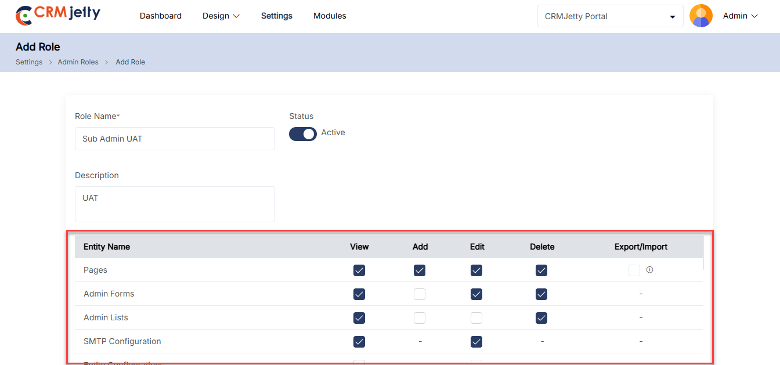This screenshot has height=365, width=780.
Task: Click the admin user avatar icon
Action: click(x=700, y=16)
